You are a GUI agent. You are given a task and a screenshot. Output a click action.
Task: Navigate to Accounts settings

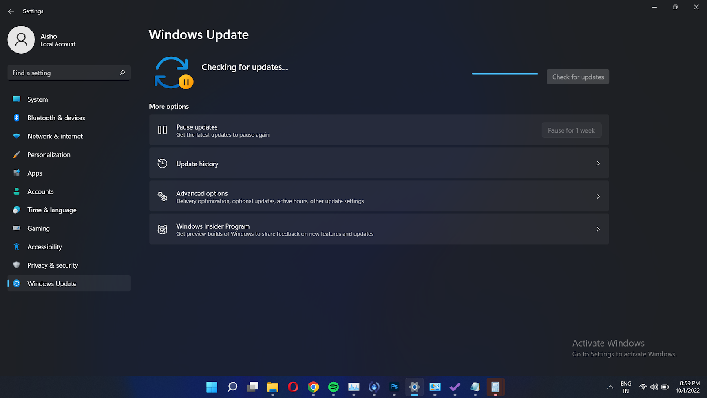(69, 191)
